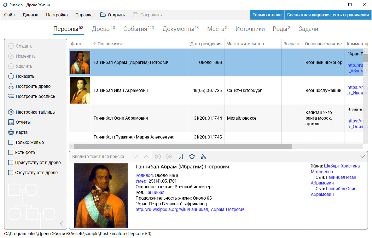
Task: Click the tree icon in details toolbar
Action: click(203, 156)
